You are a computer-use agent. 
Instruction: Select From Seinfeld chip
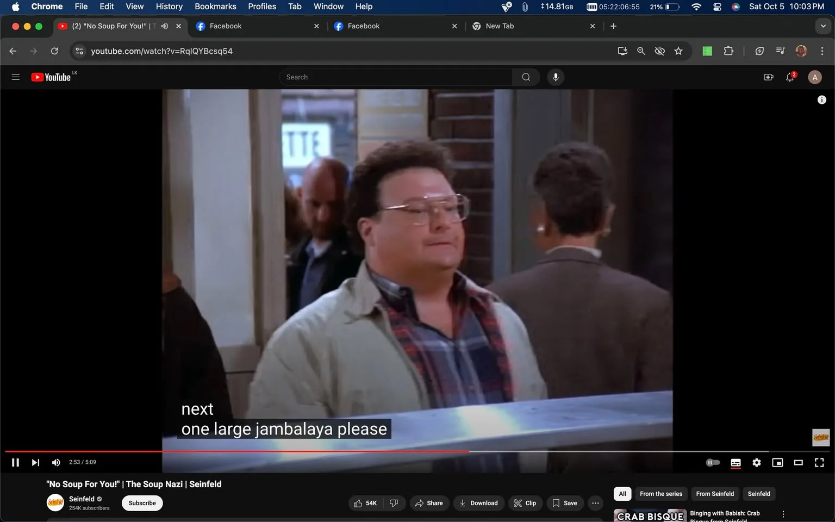click(x=715, y=494)
